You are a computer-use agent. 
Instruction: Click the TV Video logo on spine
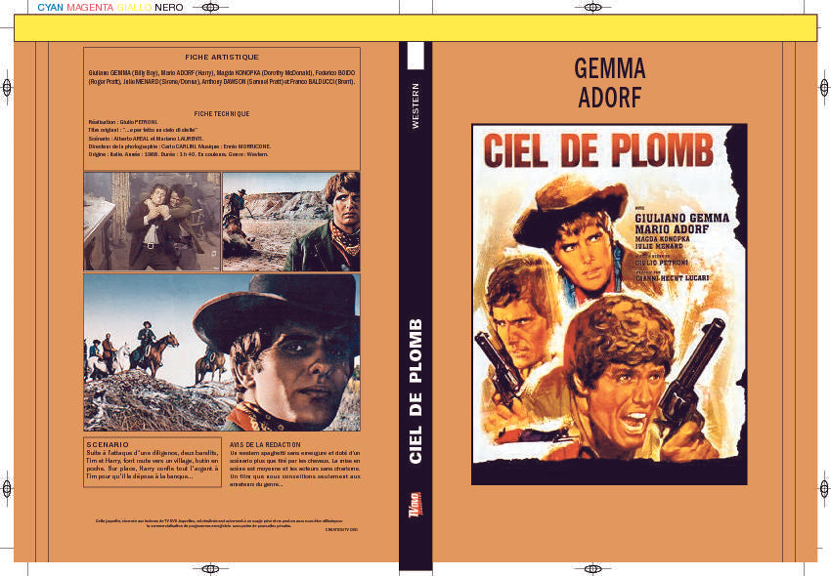[416, 505]
